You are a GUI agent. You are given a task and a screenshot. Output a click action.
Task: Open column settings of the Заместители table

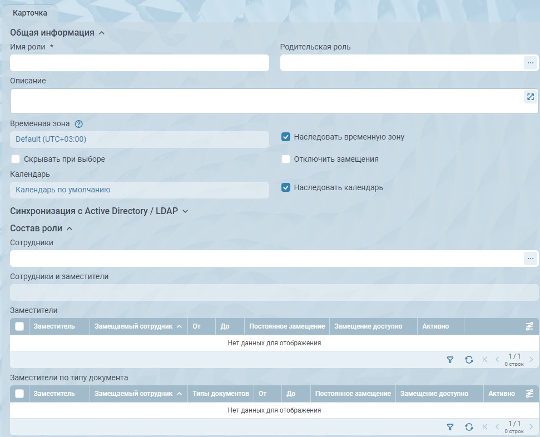pyautogui.click(x=529, y=327)
